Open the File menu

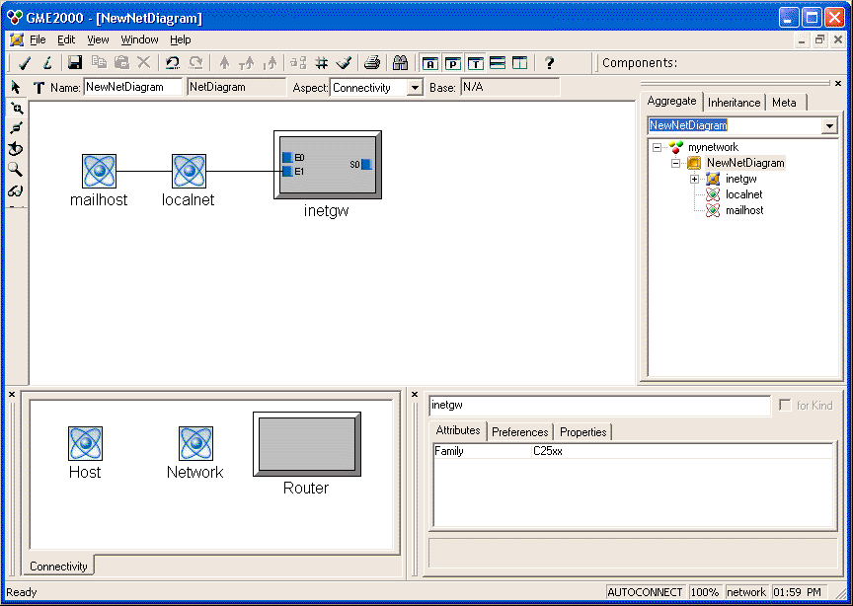point(38,39)
